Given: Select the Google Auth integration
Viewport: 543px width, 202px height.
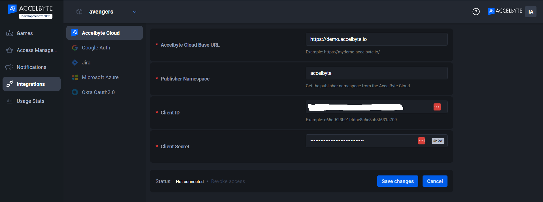Looking at the screenshot, I should pyautogui.click(x=105, y=48).
